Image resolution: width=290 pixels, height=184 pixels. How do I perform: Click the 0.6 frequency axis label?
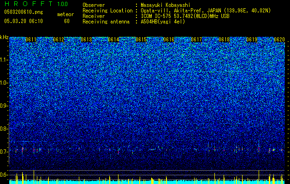(x=4, y=175)
